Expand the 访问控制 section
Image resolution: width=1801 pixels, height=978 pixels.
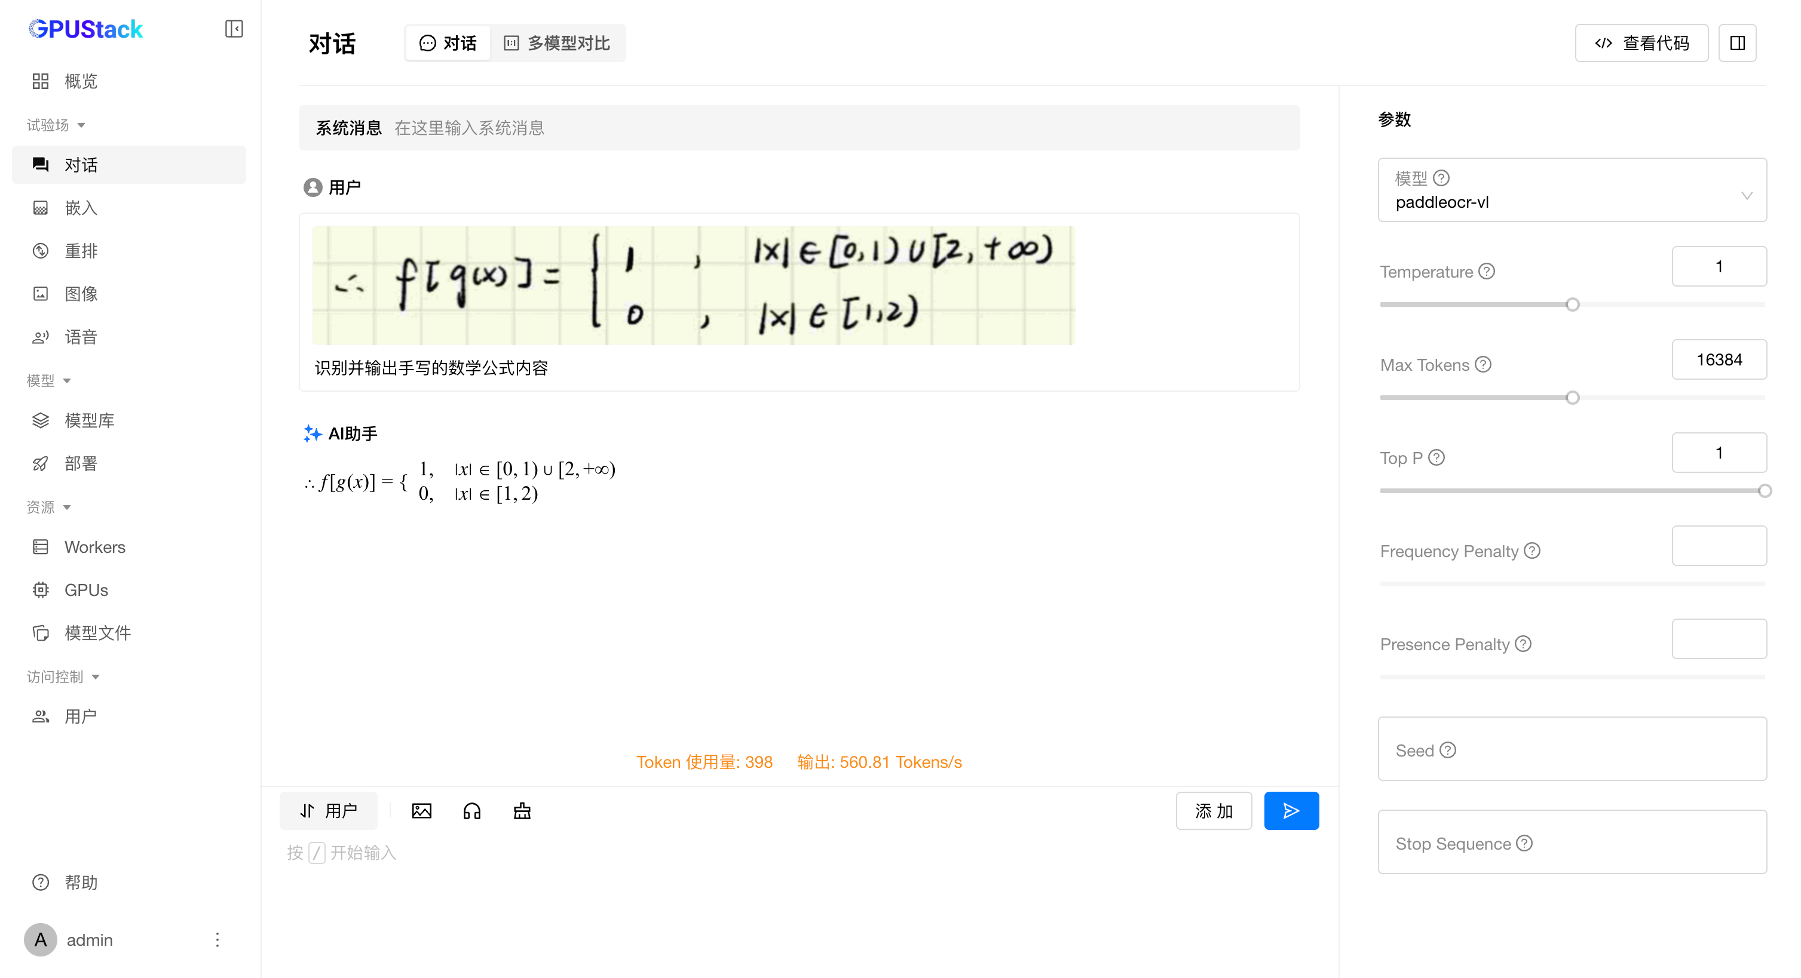click(63, 676)
